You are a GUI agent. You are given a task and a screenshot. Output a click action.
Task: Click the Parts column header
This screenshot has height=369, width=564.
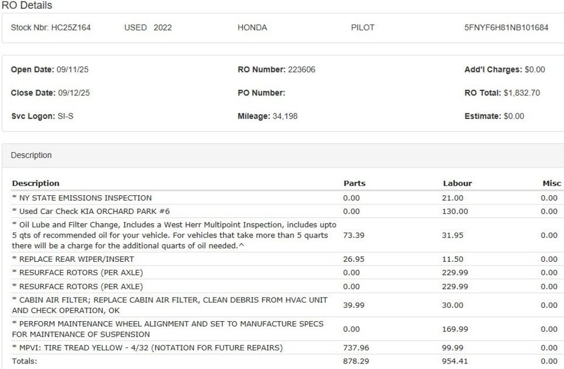pos(354,183)
